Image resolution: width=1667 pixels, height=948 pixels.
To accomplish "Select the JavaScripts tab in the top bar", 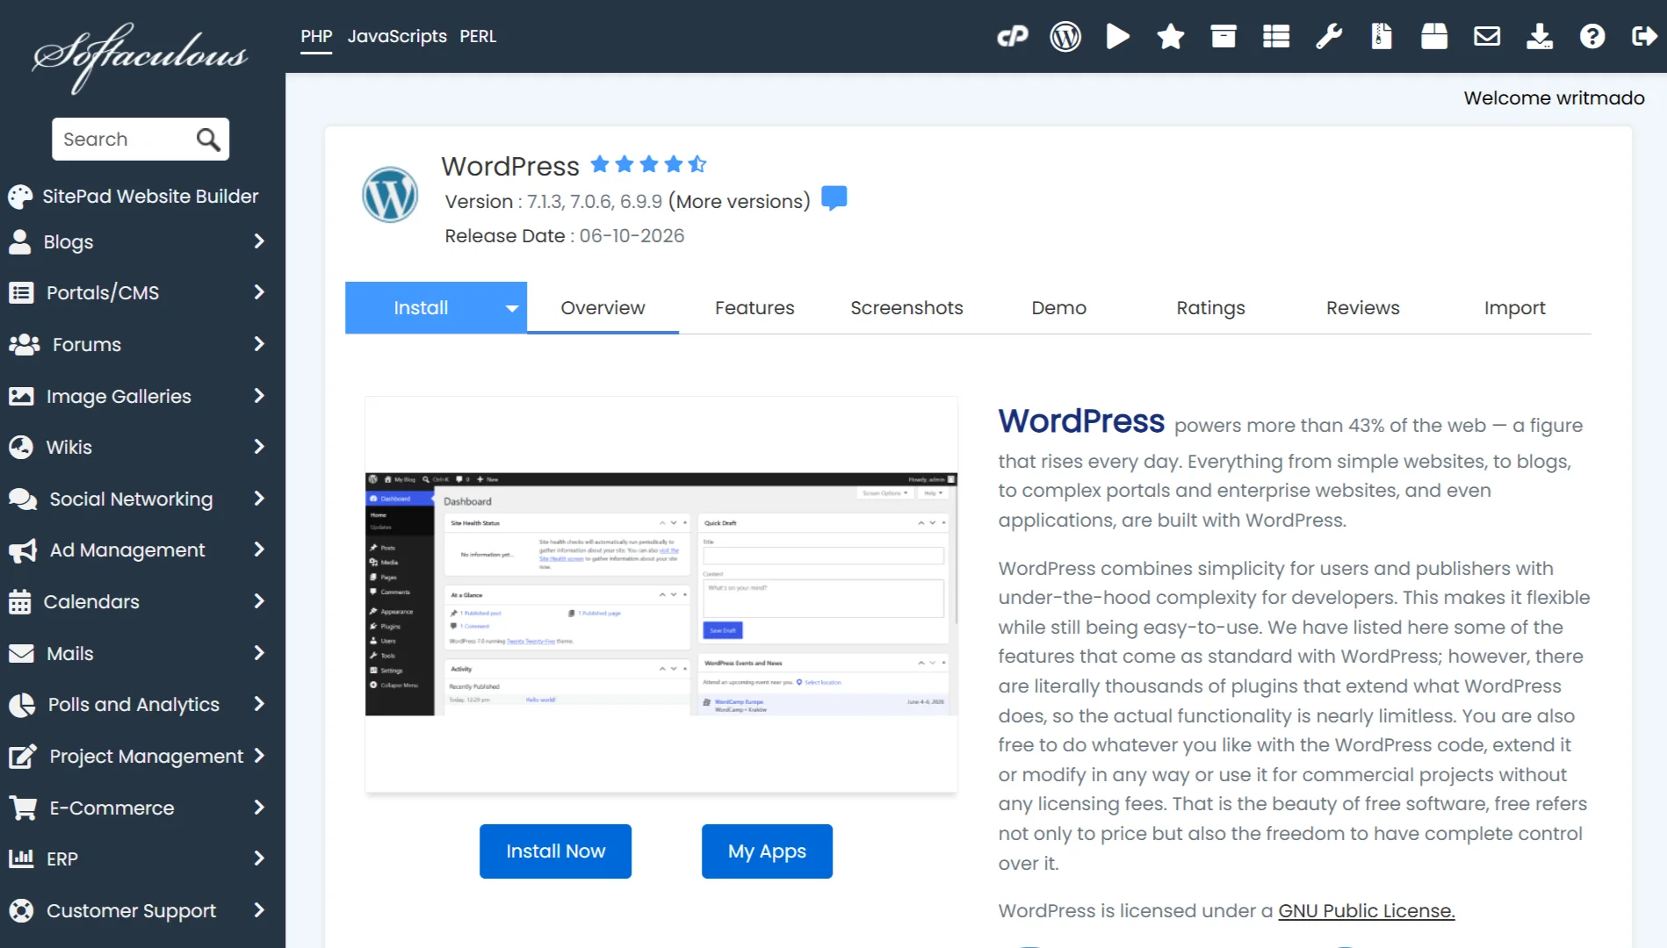I will [x=397, y=36].
